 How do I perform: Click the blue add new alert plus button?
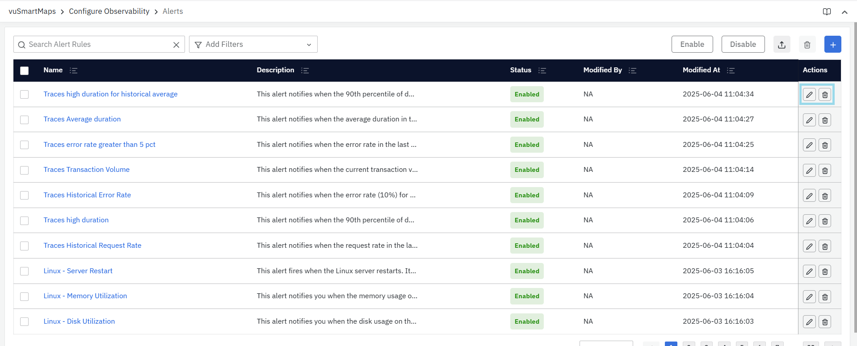click(832, 45)
